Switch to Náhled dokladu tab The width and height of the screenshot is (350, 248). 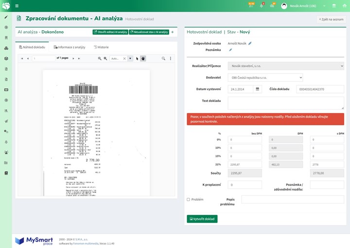click(x=32, y=47)
